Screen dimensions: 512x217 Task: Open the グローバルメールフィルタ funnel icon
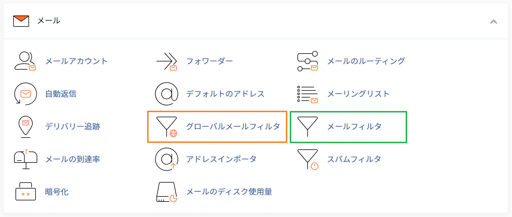167,127
